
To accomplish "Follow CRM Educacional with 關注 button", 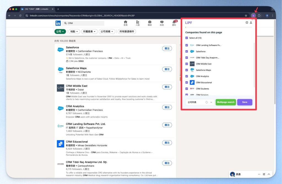I will pos(167,143).
